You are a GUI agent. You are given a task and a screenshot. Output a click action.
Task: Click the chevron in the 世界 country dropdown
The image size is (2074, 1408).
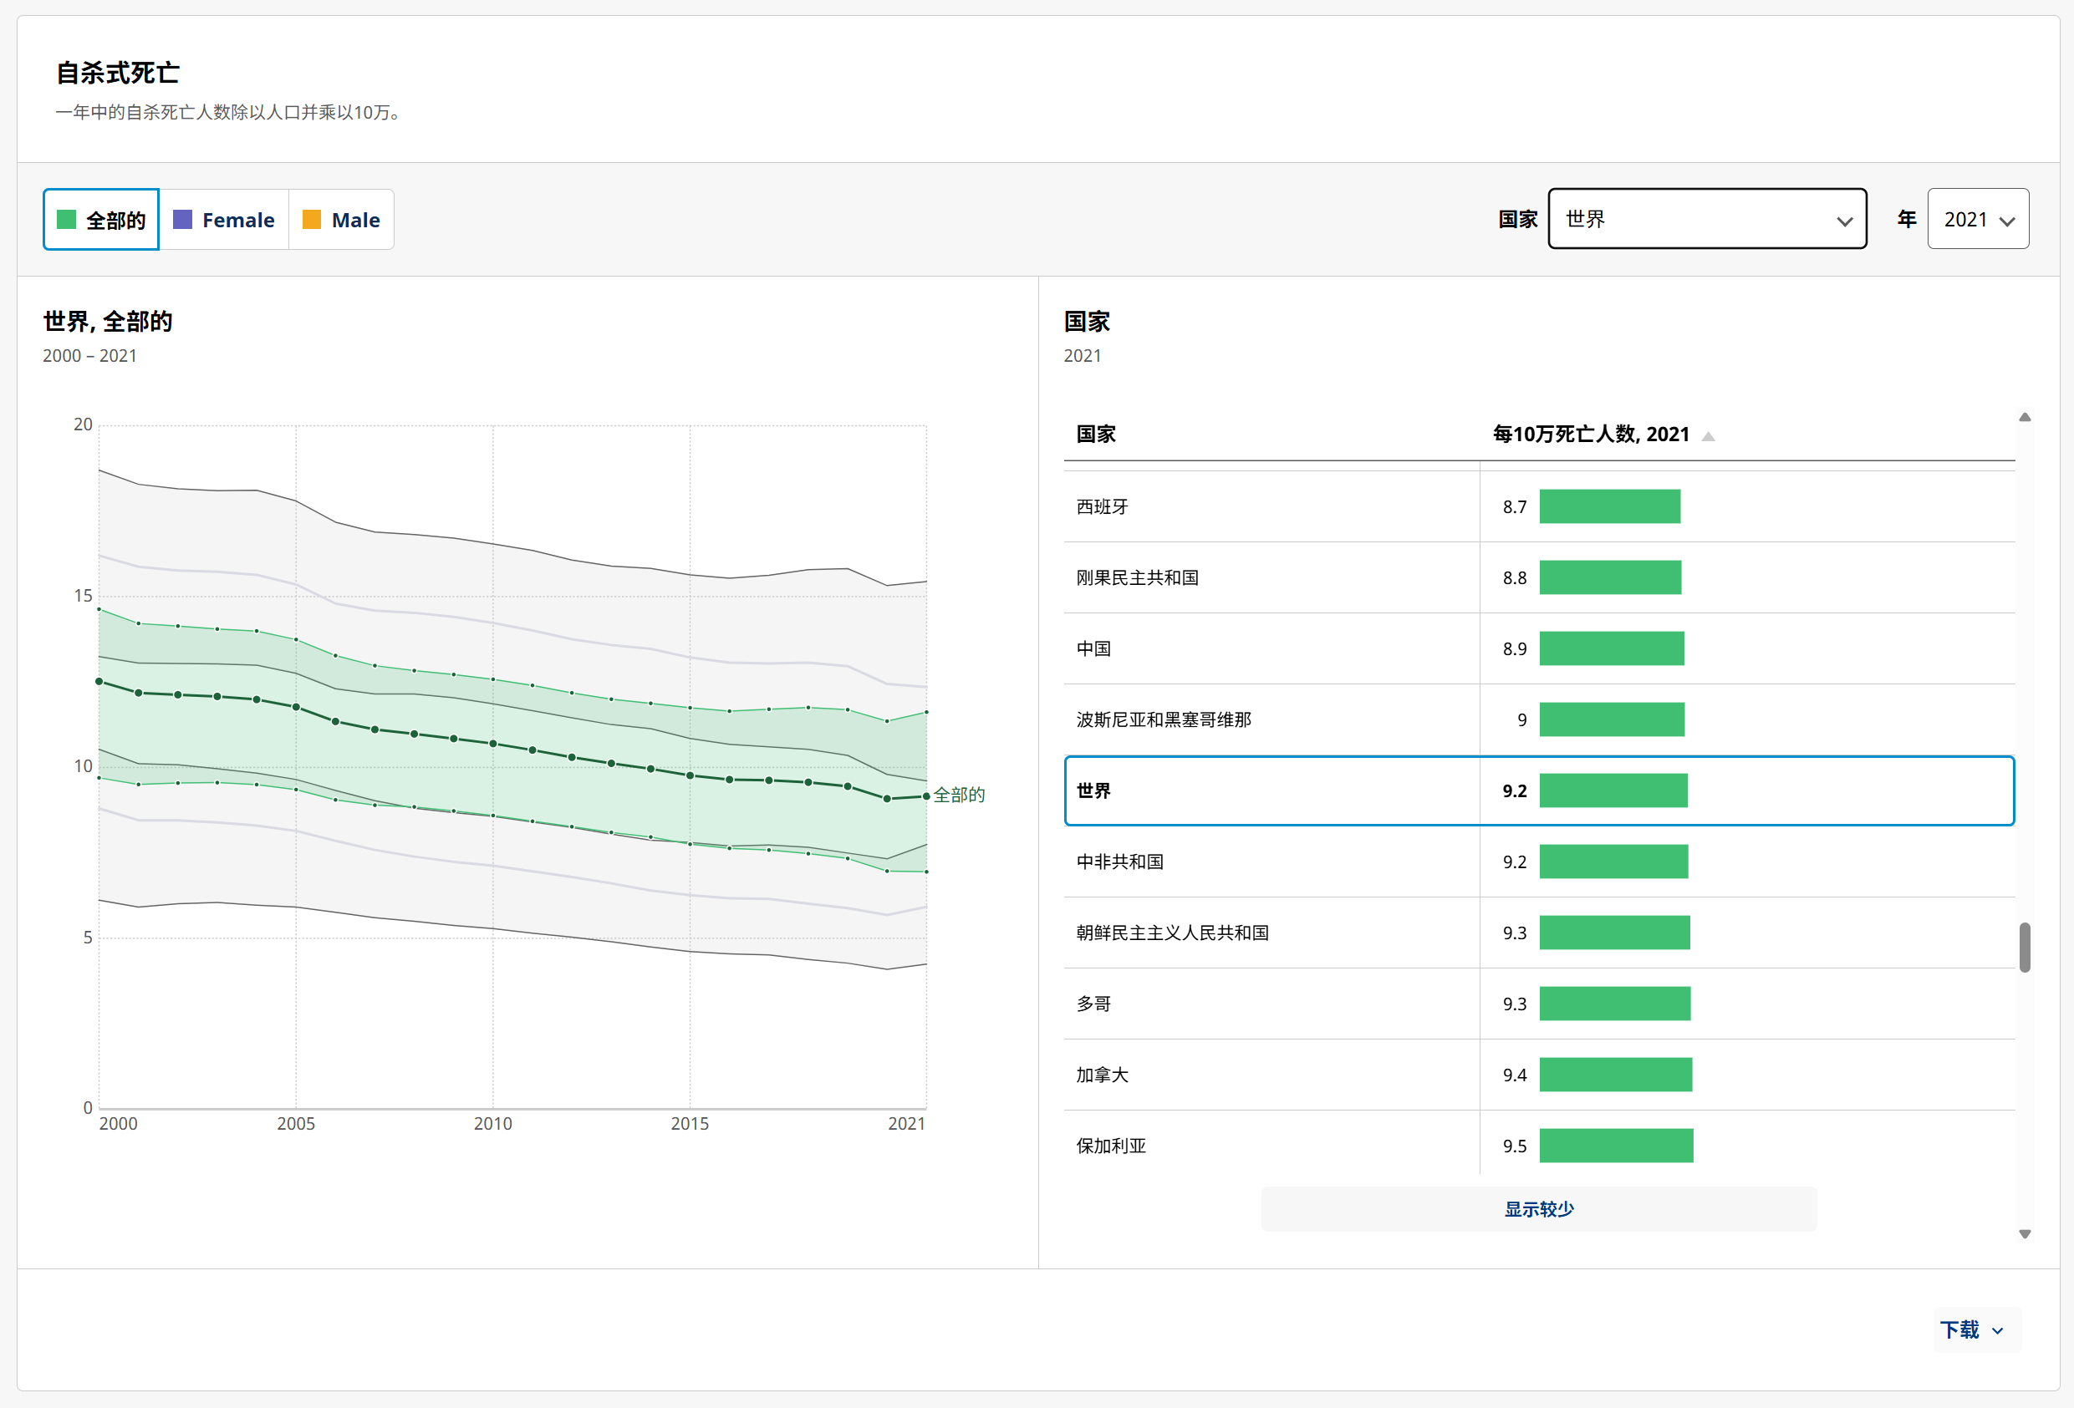1844,221
